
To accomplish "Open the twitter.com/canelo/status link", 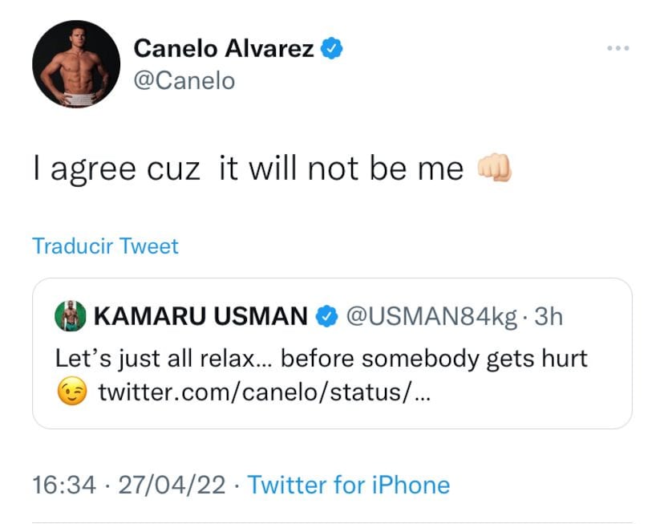I will click(x=265, y=393).
